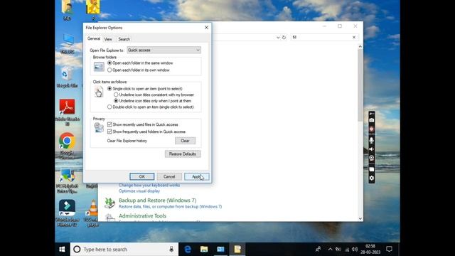Screen dimensions: 455x256
Task: Click the taskbar search microphone icon
Action: 171,250
